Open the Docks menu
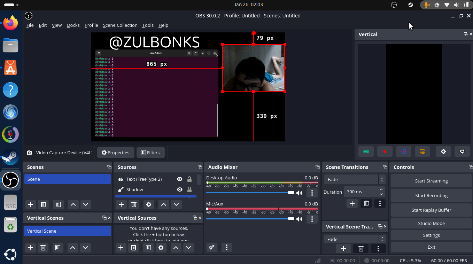 pos(73,25)
